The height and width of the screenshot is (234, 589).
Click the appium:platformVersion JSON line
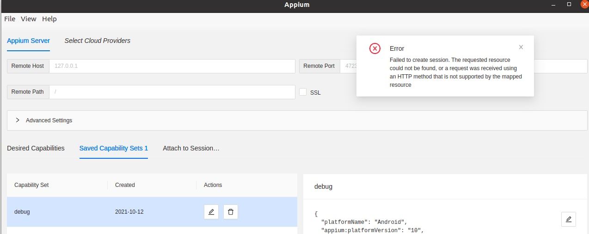coord(373,230)
